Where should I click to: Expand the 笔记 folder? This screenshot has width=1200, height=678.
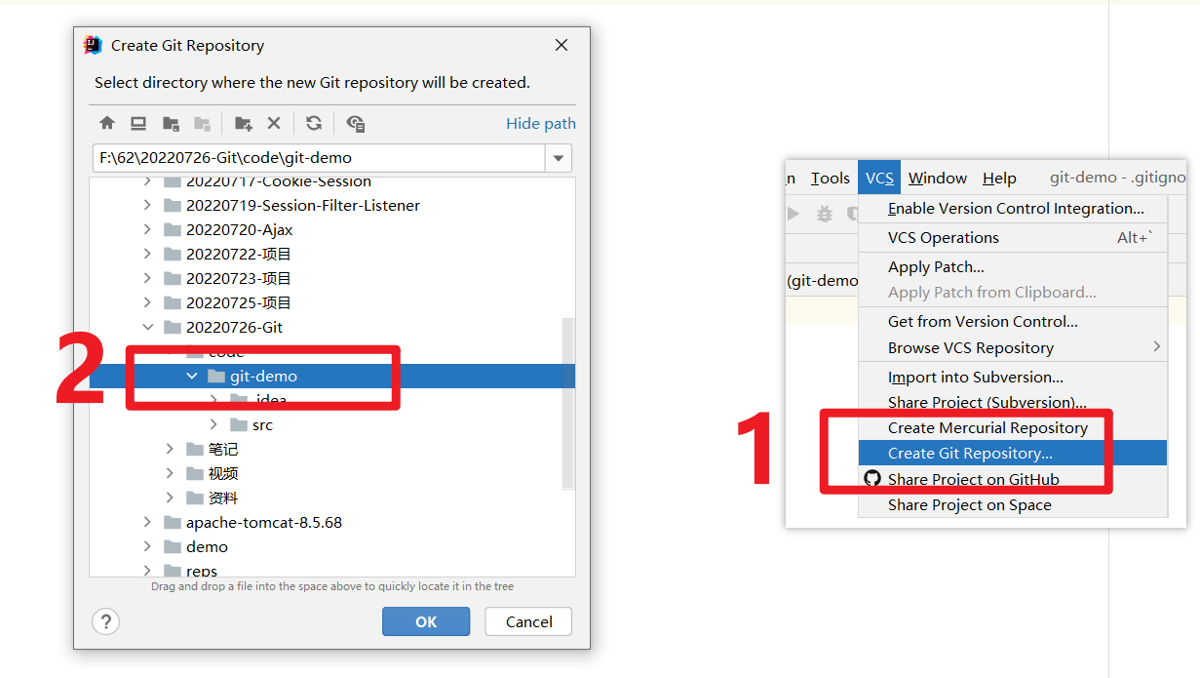tap(170, 449)
